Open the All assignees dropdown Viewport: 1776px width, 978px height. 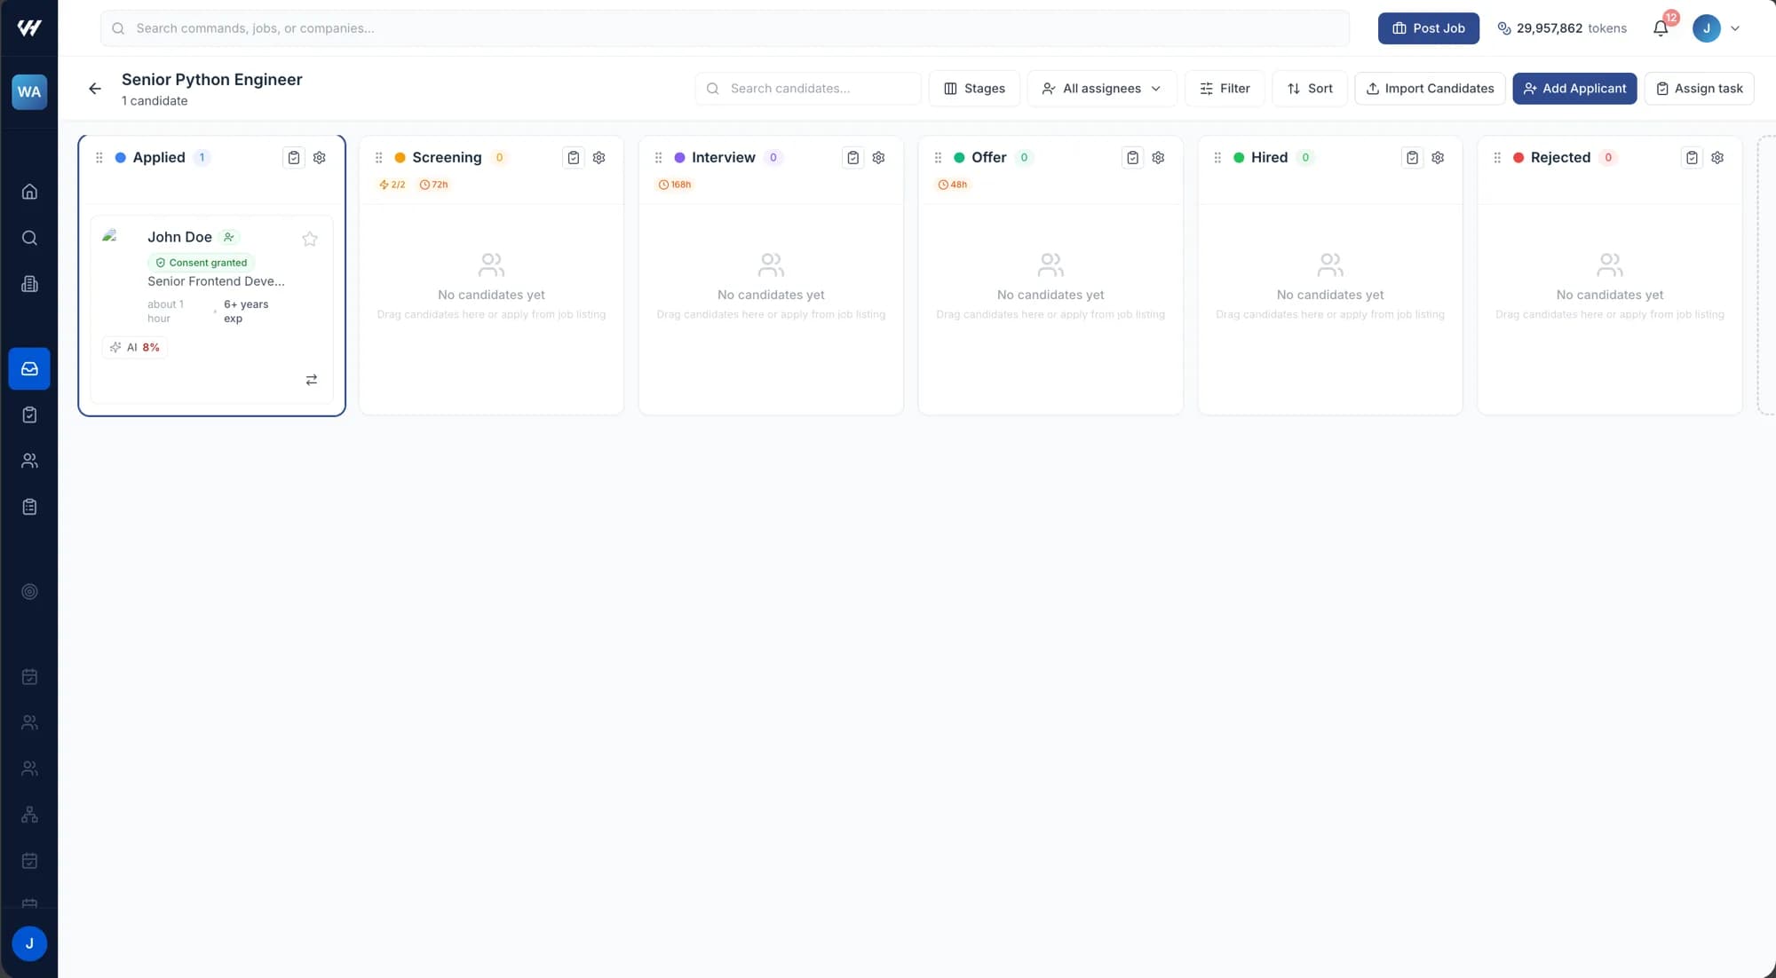pyautogui.click(x=1102, y=89)
